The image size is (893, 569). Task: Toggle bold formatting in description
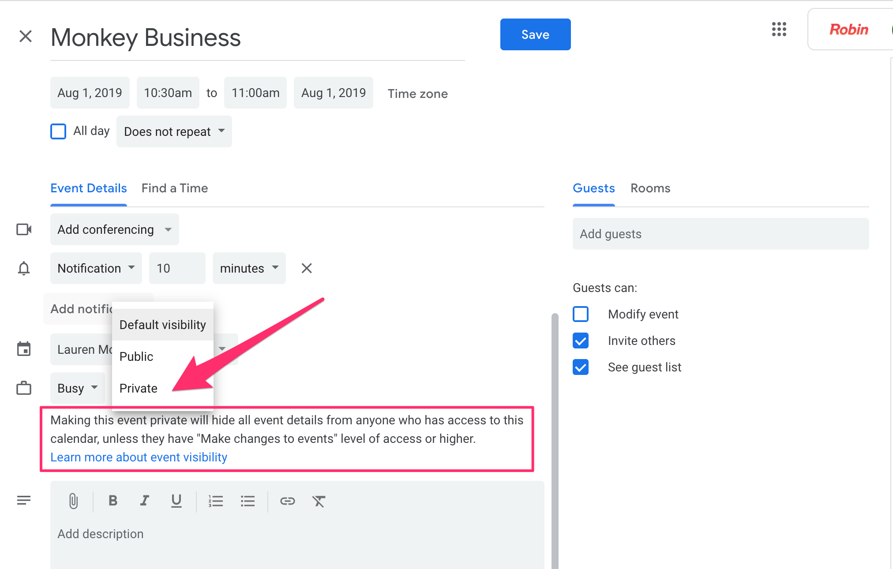pyautogui.click(x=113, y=500)
